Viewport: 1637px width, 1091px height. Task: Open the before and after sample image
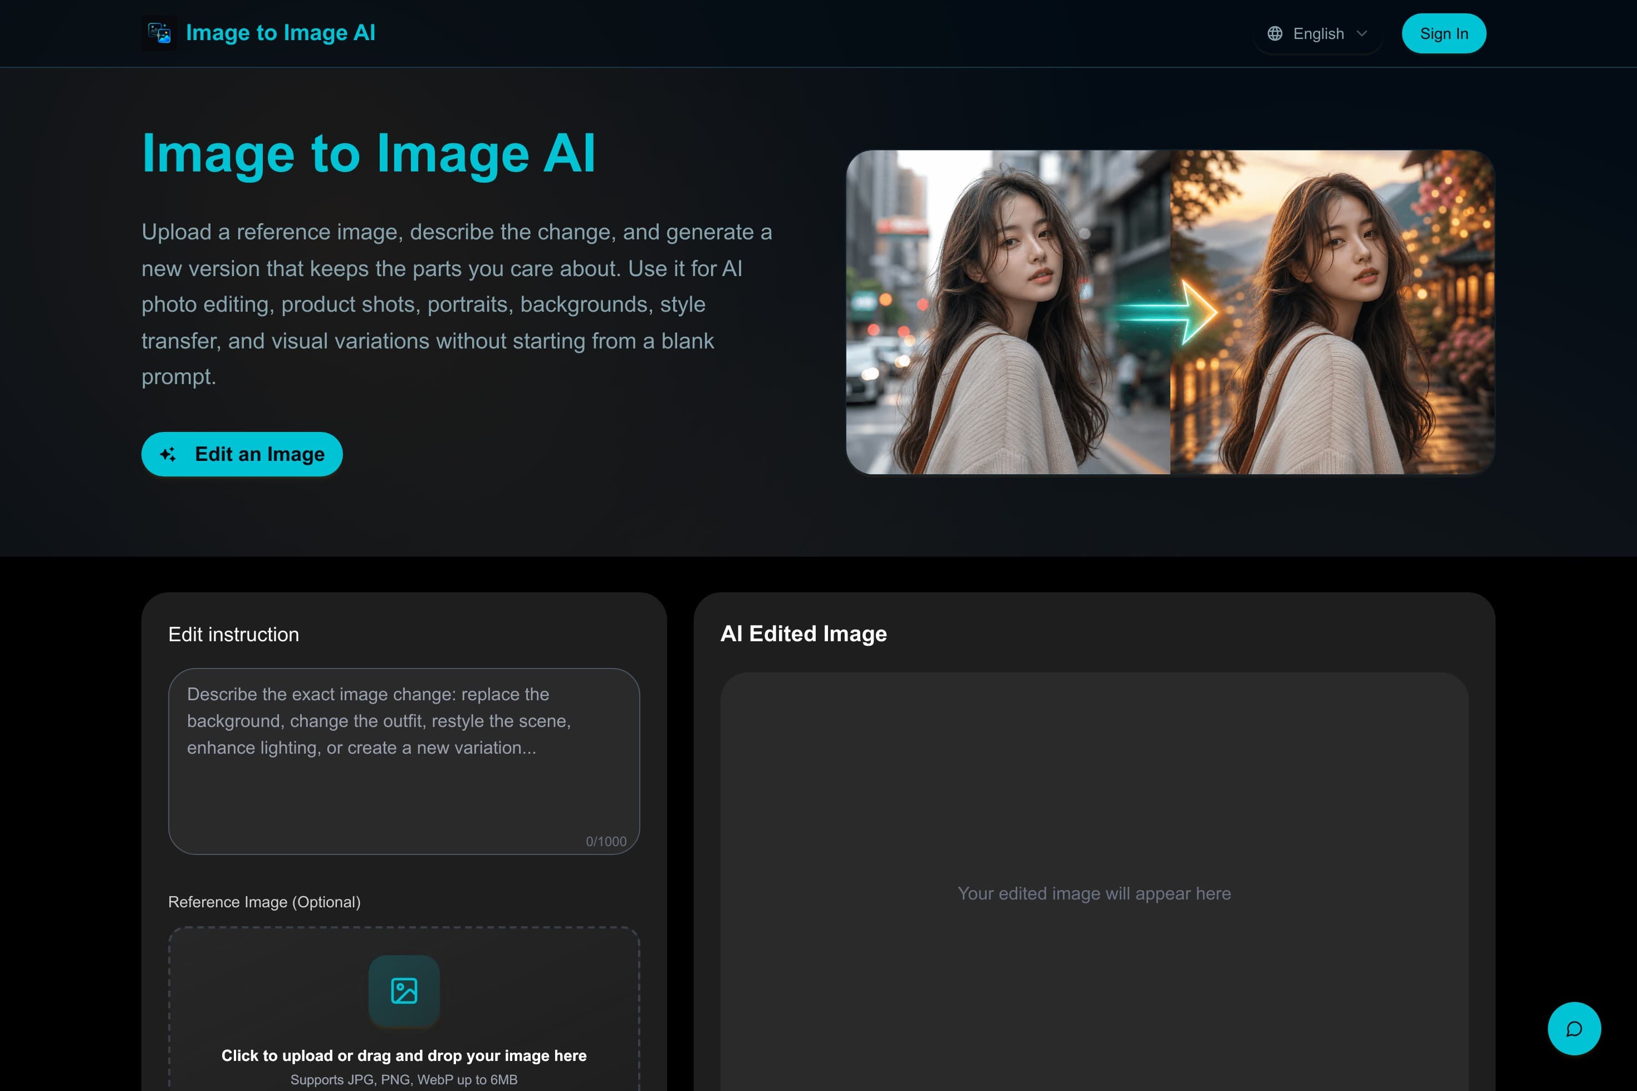(x=1170, y=312)
